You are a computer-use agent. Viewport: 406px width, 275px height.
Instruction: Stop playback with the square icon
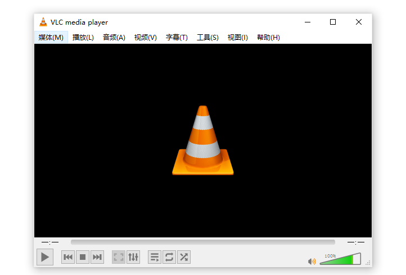tap(83, 257)
